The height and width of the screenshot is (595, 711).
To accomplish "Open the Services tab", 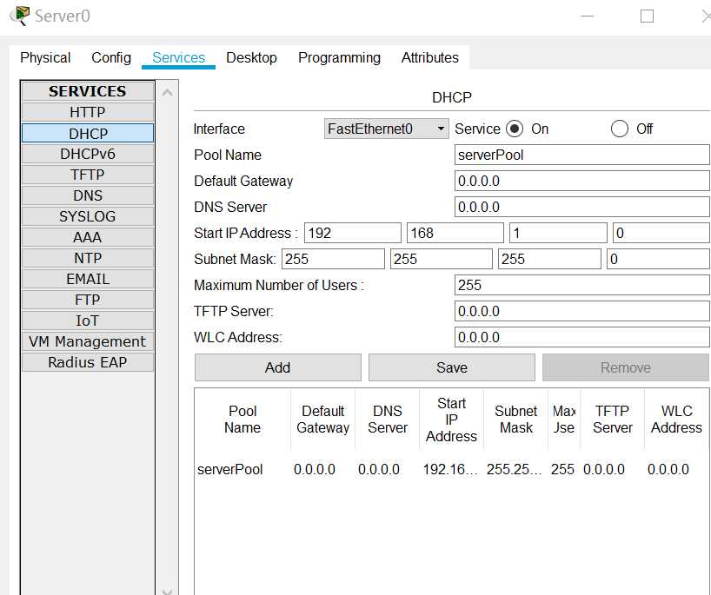I will [x=179, y=58].
